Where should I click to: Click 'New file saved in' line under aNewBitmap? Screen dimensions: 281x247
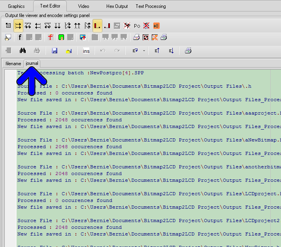pyautogui.click(x=149, y=153)
